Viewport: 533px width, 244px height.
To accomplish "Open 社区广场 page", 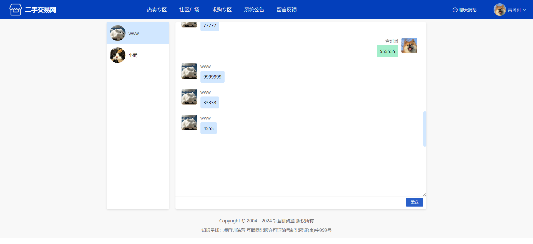I will tap(189, 10).
